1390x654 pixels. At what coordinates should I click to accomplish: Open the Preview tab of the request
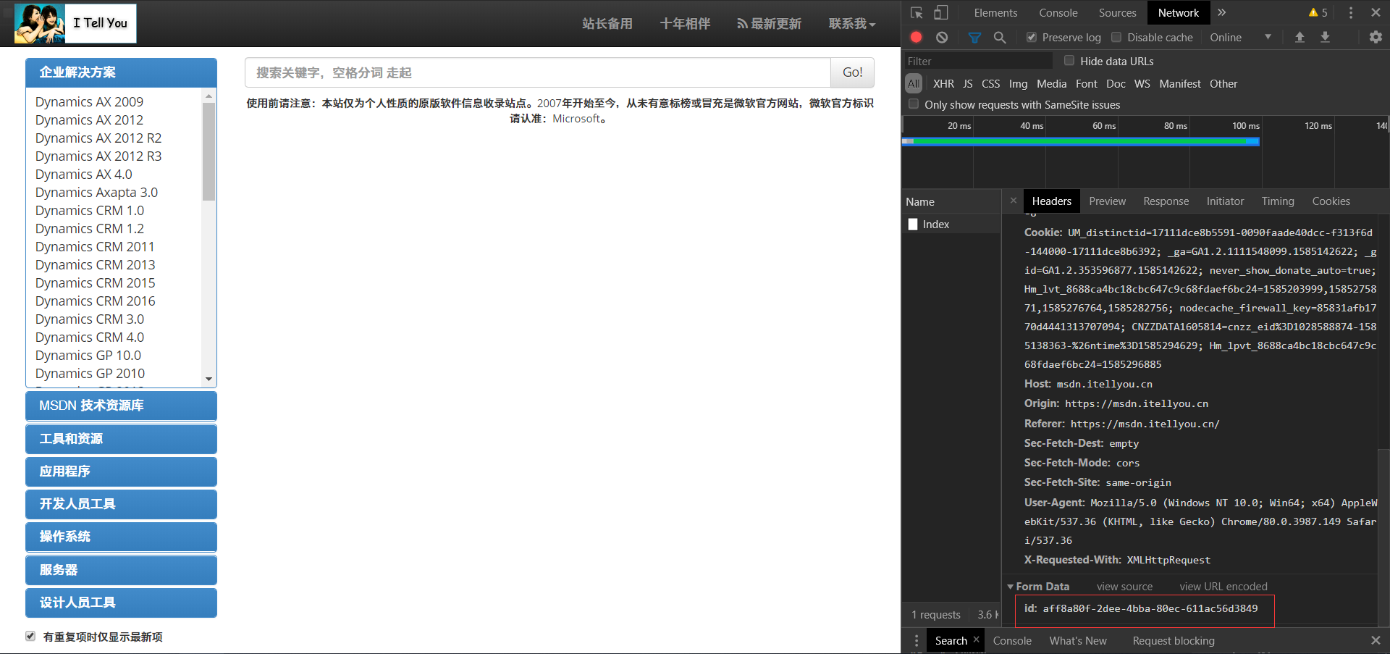pyautogui.click(x=1107, y=201)
